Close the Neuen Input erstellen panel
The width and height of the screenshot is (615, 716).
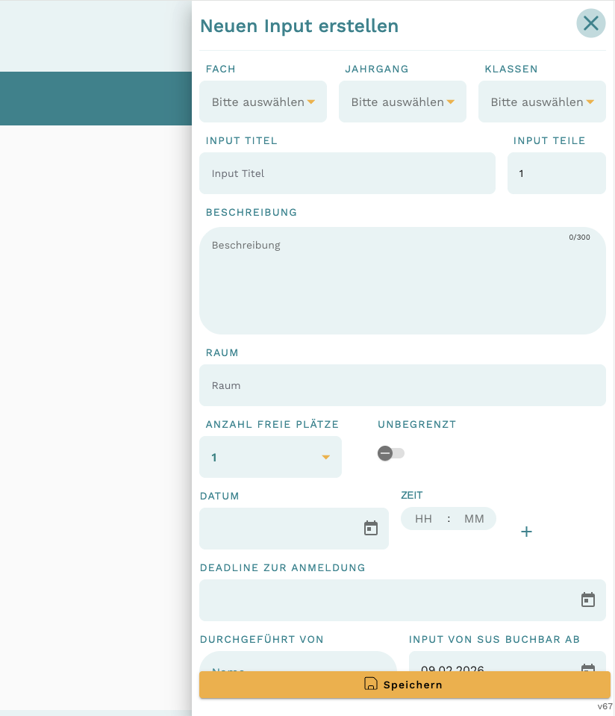(590, 24)
